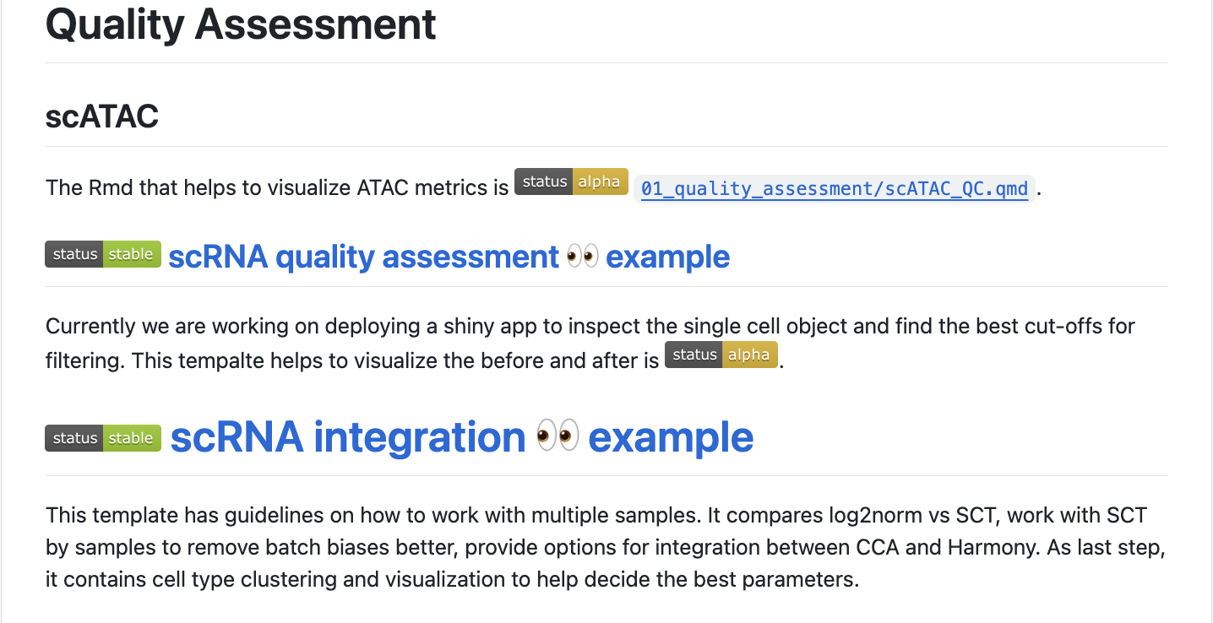Viewport: 1213px width, 623px height.
Task: Click the 'scATAC' section heading
Action: [x=102, y=116]
